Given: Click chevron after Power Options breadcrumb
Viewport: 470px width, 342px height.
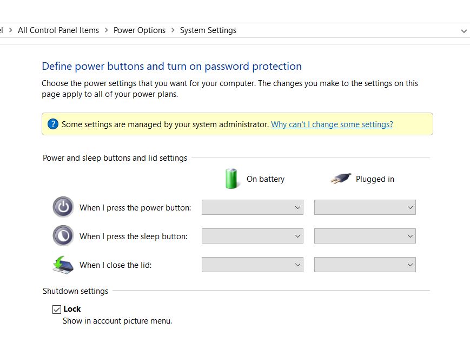Looking at the screenshot, I should pos(173,30).
